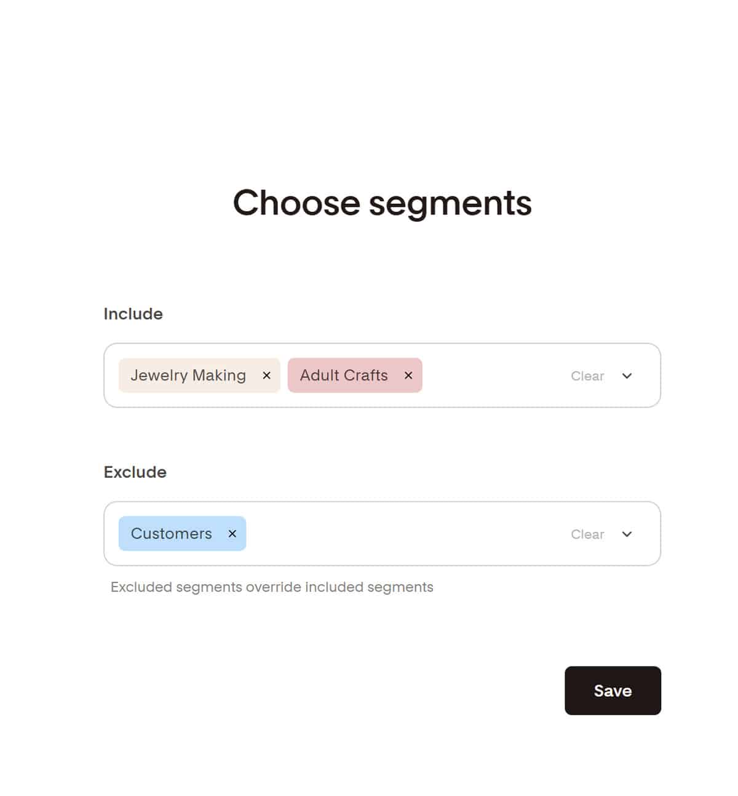This screenshot has height=796, width=738.
Task: Expand the Include segments dropdown chevron
Action: tap(627, 376)
